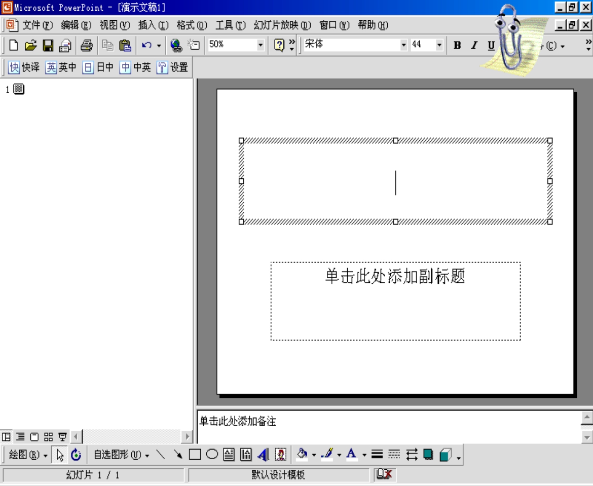Open the 编辑(E) menu
Image resolution: width=593 pixels, height=486 pixels.
tap(76, 25)
